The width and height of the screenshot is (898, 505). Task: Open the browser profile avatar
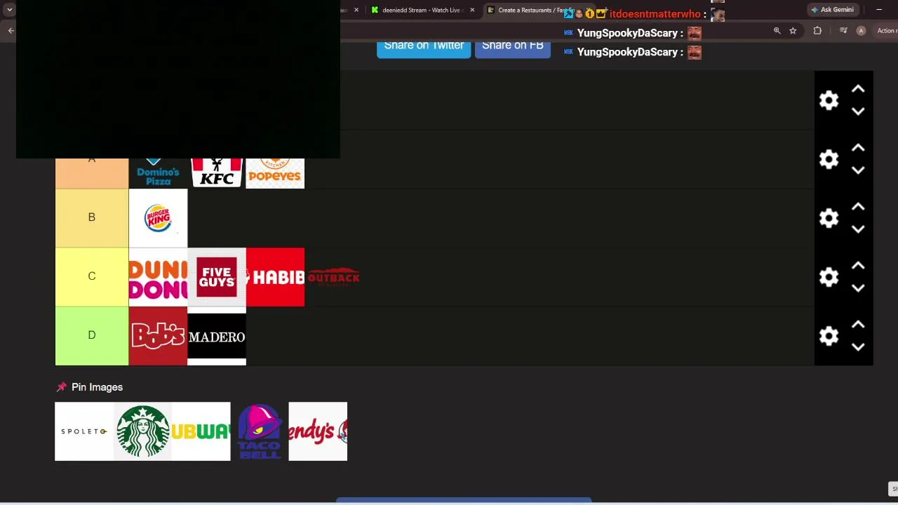(861, 31)
